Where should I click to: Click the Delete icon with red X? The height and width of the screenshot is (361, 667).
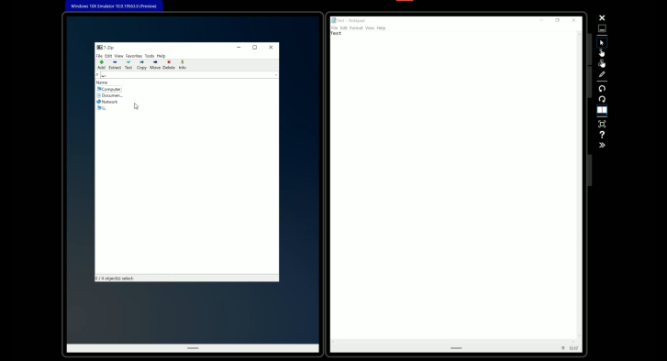click(169, 64)
